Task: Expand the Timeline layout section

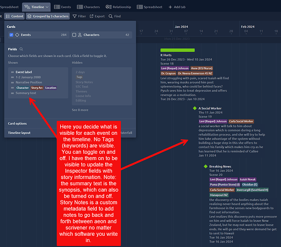Action: (x=19, y=133)
